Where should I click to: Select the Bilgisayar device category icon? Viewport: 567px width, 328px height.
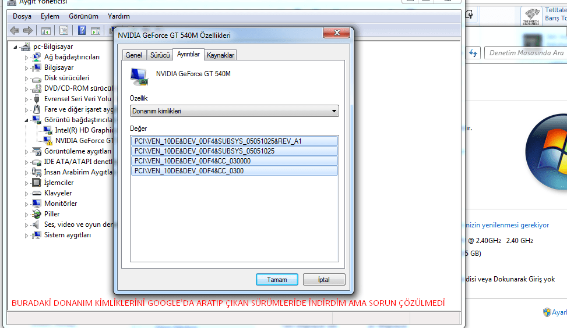tap(36, 67)
